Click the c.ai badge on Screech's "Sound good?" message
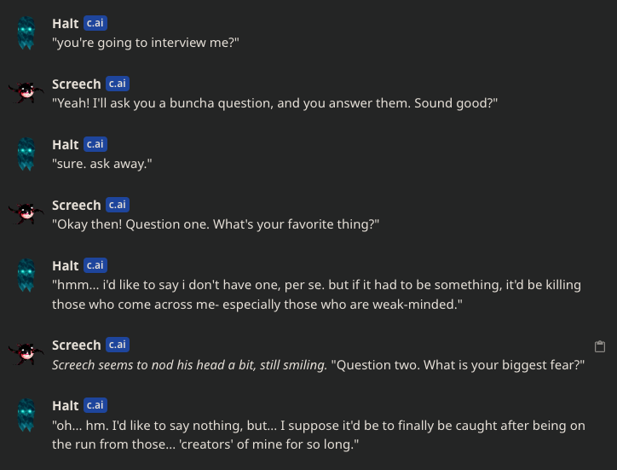 (x=117, y=84)
